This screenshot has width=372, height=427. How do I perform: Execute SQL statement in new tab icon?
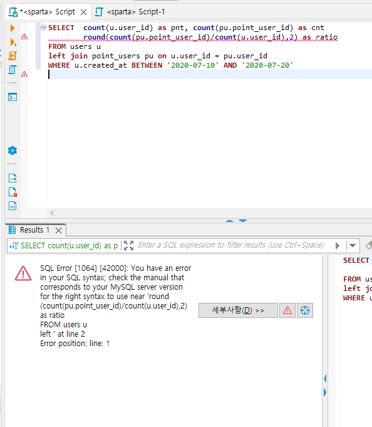(x=13, y=42)
